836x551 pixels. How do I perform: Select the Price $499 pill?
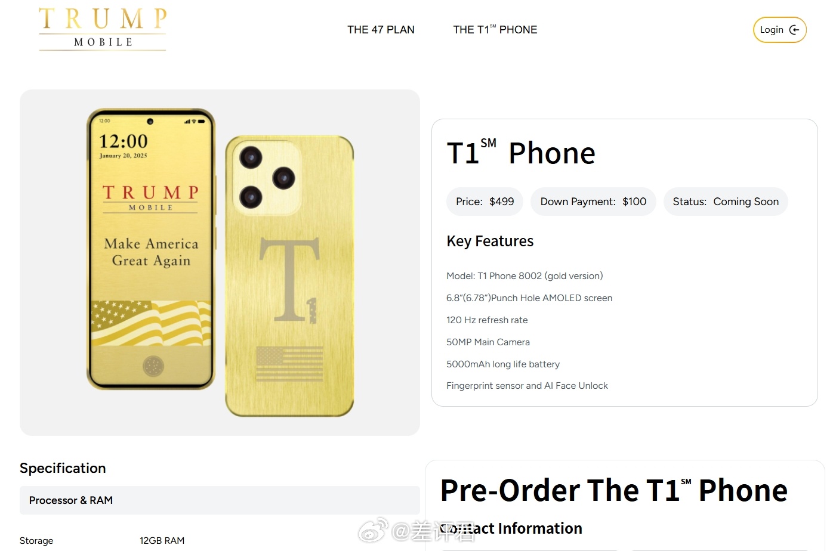coord(485,202)
